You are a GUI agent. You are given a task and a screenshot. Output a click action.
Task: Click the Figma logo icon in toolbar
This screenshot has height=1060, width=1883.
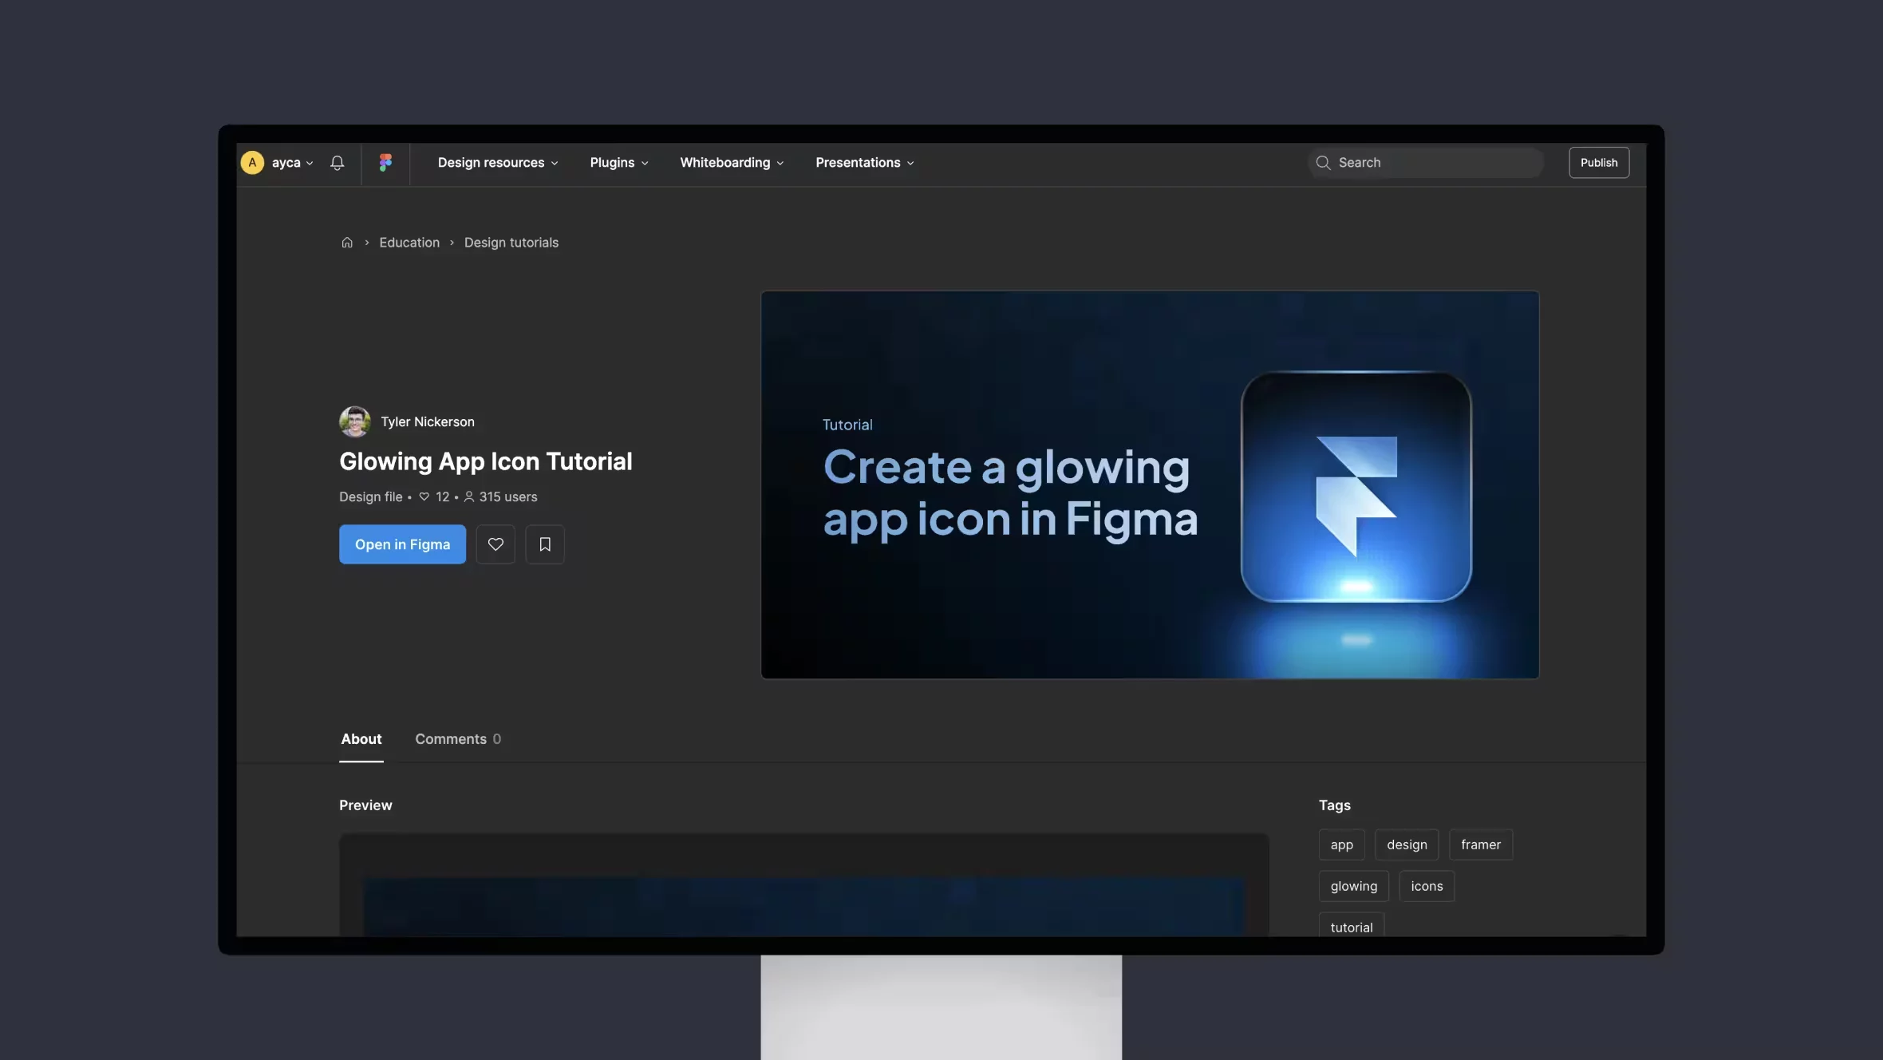[x=385, y=162]
